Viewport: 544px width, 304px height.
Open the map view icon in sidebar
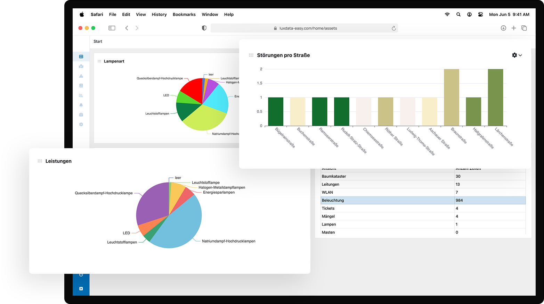81,66
